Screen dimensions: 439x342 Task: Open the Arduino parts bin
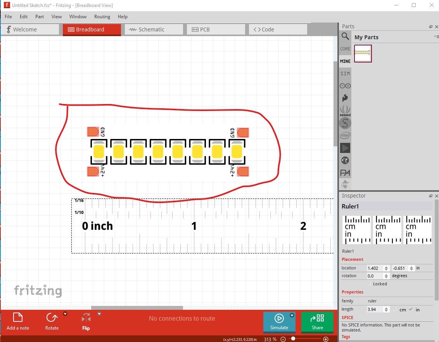click(345, 86)
